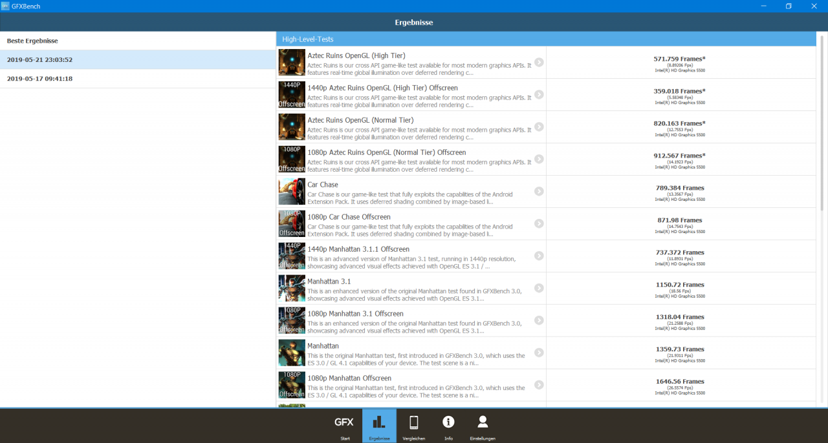828x443 pixels.
Task: Click the GFXBench app icon in title bar
Action: (x=5, y=6)
